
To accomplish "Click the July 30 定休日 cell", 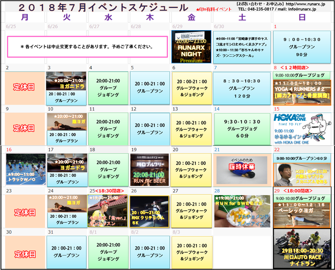I will (25, 252).
